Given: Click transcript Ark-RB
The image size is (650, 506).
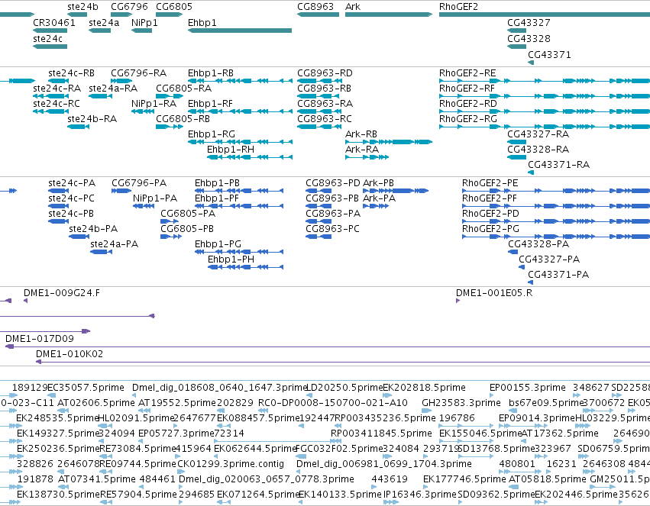Looking at the screenshot, I should coord(361,134).
